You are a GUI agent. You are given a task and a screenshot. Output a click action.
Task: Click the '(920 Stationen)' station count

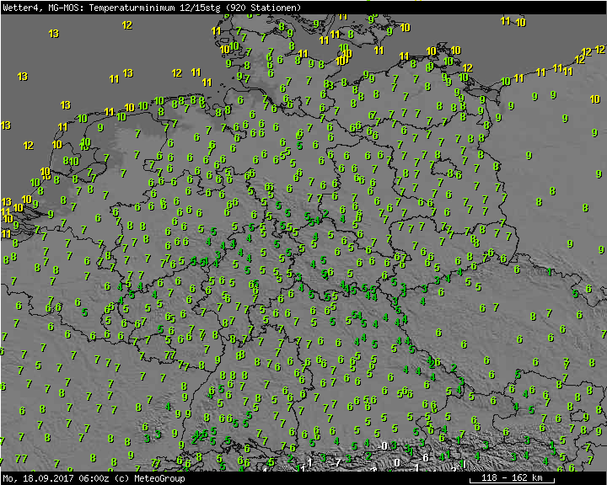point(263,8)
